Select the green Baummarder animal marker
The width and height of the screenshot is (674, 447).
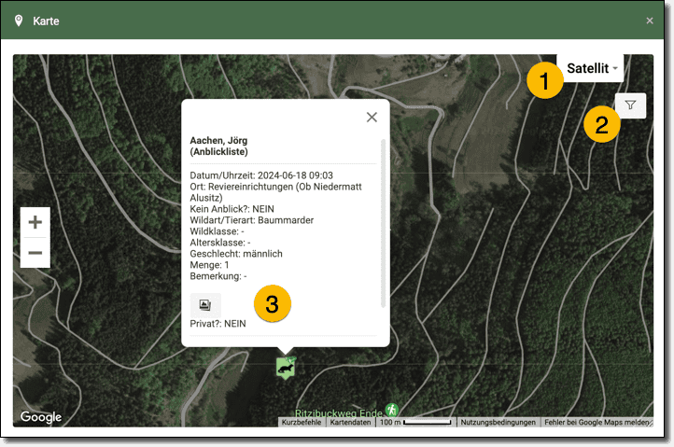click(x=286, y=369)
